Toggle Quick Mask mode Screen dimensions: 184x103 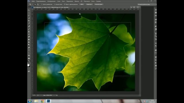[29, 69]
